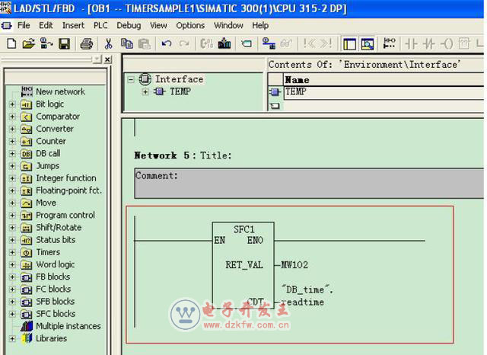This screenshot has height=355, width=487.
Task: Open the PLC menu
Action: tap(100, 25)
